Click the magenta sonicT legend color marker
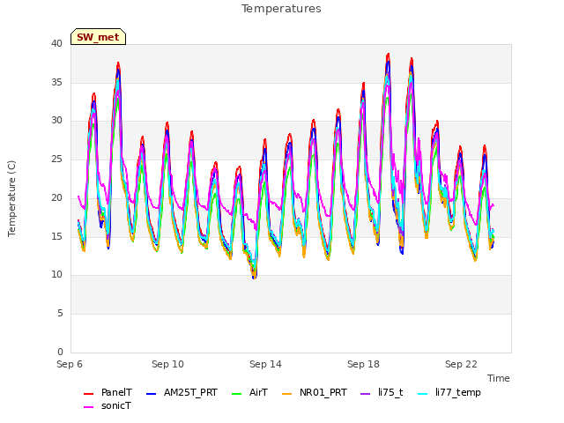This screenshot has height=423, width=564. [x=88, y=406]
